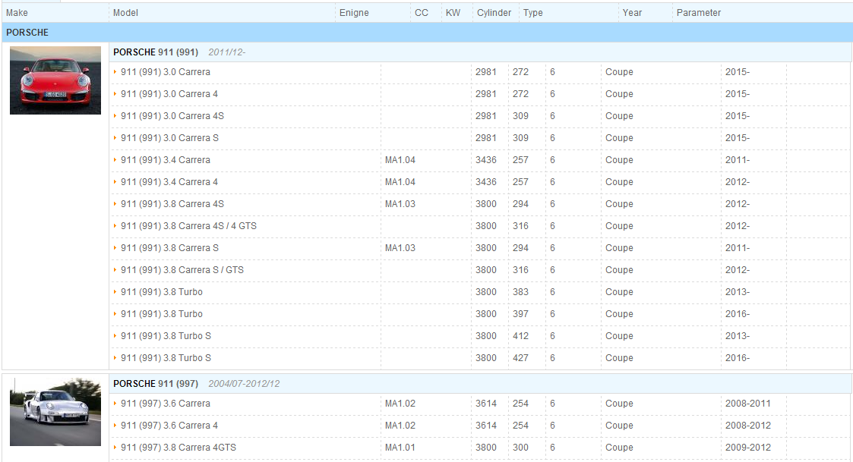Click the orange arrow beside 997 3.8 Carrera 4GTS

pos(115,447)
